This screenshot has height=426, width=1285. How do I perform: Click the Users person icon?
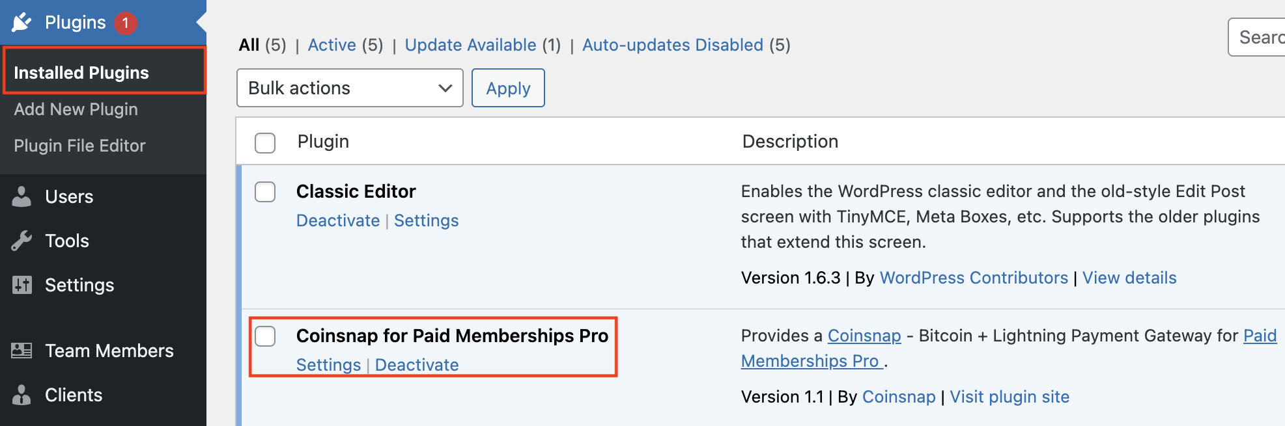pyautogui.click(x=22, y=196)
